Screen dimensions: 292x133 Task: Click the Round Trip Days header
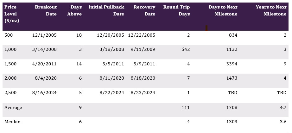click(176, 10)
